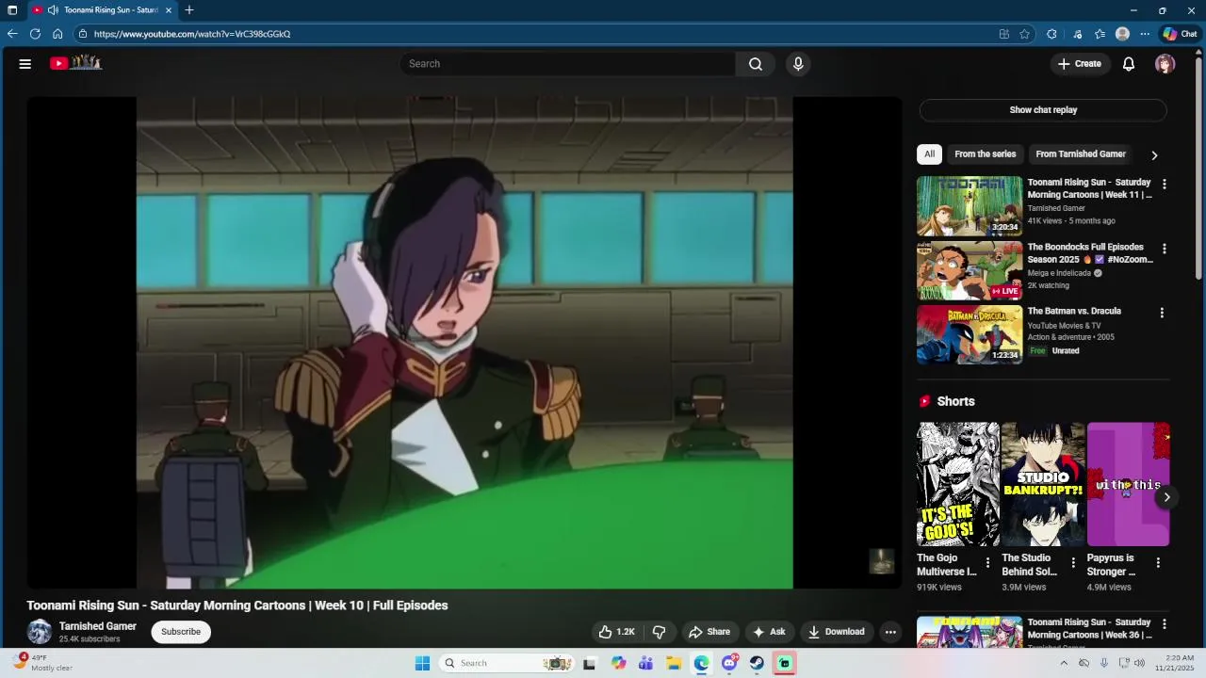Open the Edge tab actions menu
This screenshot has width=1206, height=678.
tap(12, 10)
